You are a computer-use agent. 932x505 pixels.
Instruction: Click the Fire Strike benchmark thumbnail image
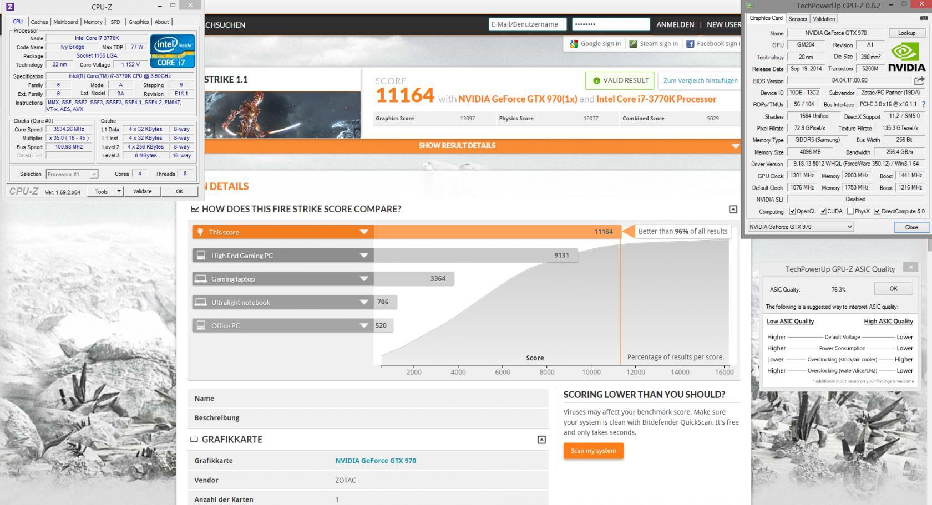coord(282,115)
